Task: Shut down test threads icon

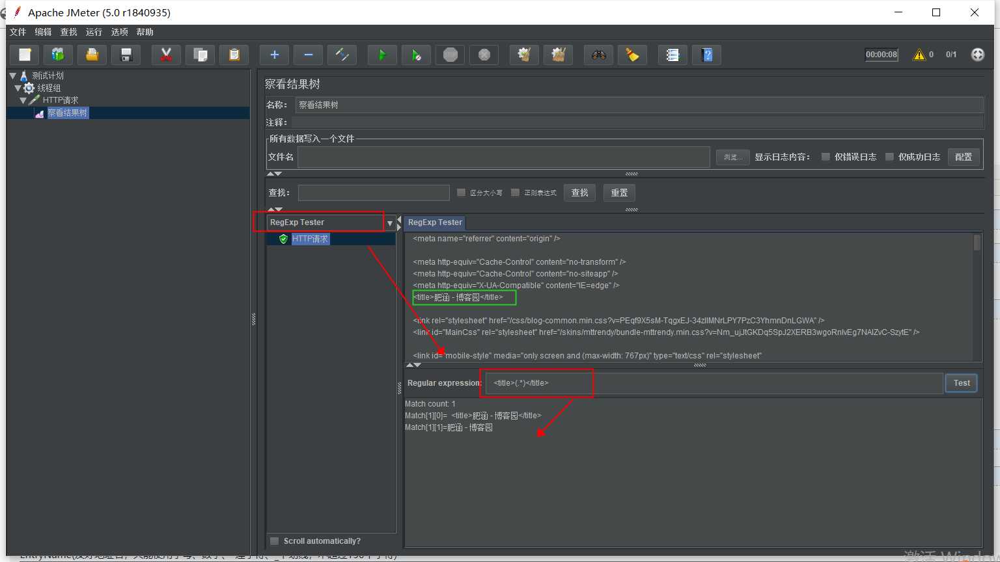Action: pyautogui.click(x=484, y=55)
